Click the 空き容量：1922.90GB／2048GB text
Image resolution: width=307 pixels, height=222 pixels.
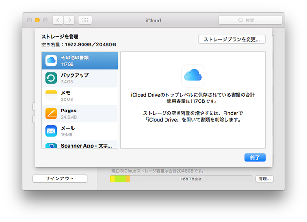coord(79,44)
